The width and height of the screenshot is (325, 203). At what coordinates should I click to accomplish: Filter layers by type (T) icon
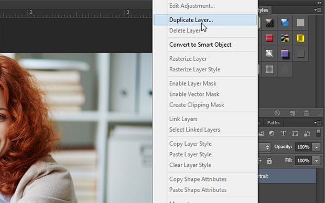pyautogui.click(x=283, y=133)
